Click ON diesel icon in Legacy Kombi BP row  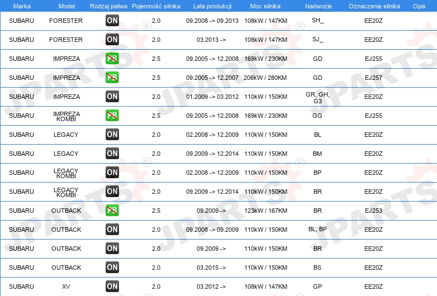pos(112,172)
